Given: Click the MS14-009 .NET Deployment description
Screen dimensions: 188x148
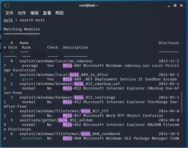Looking at the screenshot, I should tap(120, 79).
